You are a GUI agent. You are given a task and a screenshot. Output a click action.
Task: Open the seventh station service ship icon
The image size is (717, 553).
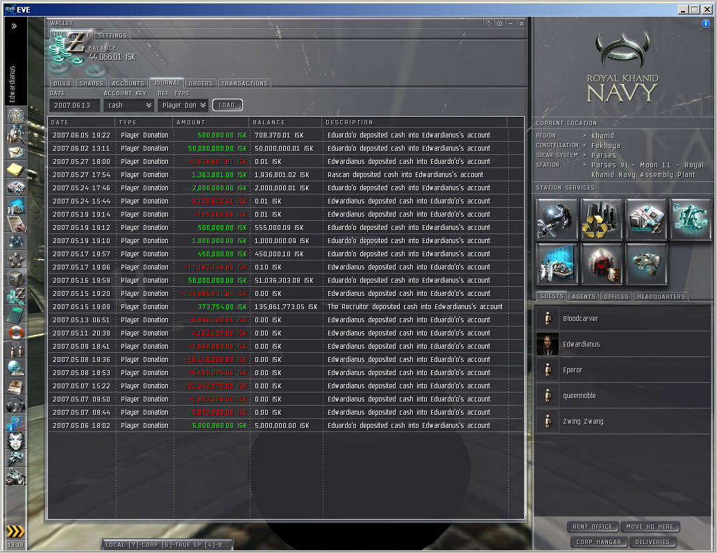pyautogui.click(x=646, y=264)
